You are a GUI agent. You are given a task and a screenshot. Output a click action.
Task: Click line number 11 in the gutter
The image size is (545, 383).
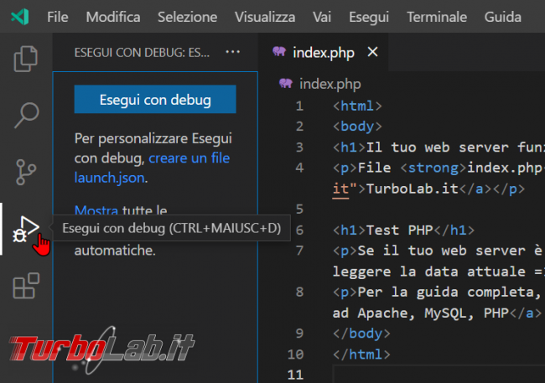295,375
